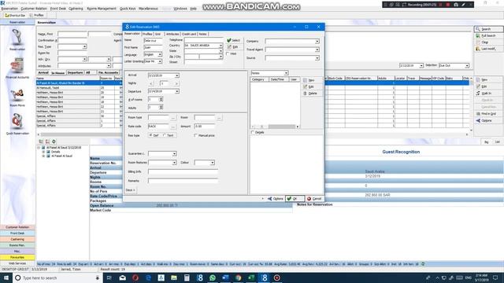Viewport: 504px width, 283px height.
Task: Open the Company dropdown
Action: coord(317,42)
